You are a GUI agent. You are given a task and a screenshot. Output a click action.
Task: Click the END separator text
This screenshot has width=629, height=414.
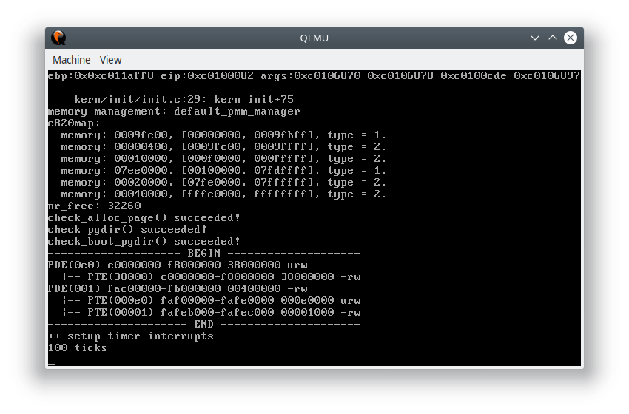pyautogui.click(x=203, y=325)
